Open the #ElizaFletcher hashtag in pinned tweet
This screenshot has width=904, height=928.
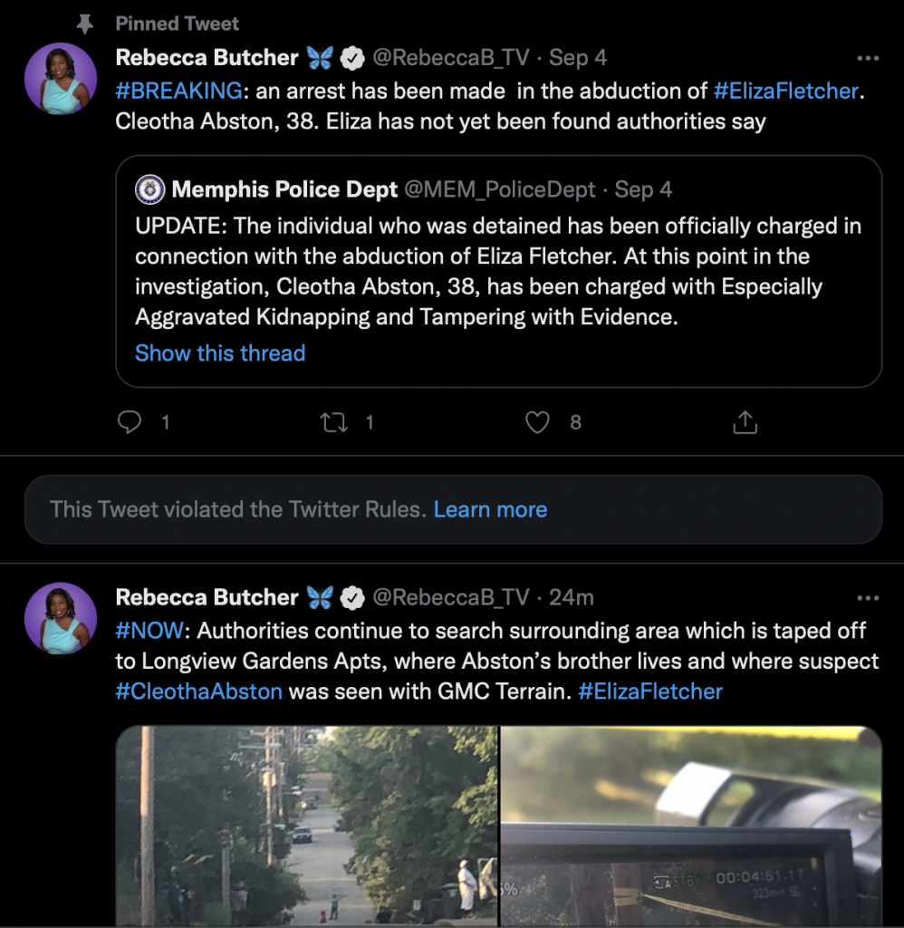[785, 90]
